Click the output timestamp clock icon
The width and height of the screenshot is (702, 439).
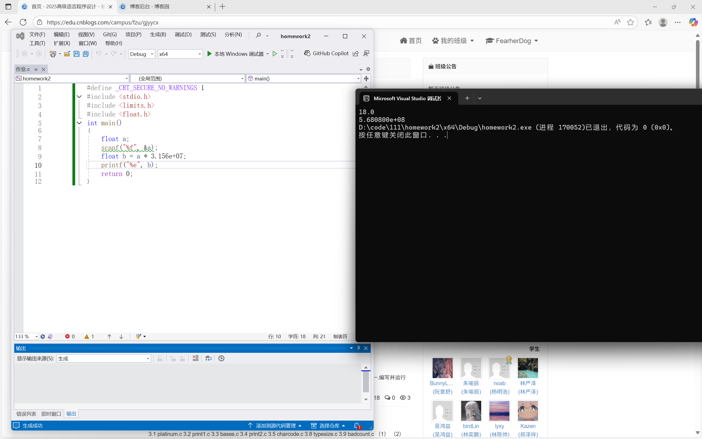pyautogui.click(x=221, y=358)
